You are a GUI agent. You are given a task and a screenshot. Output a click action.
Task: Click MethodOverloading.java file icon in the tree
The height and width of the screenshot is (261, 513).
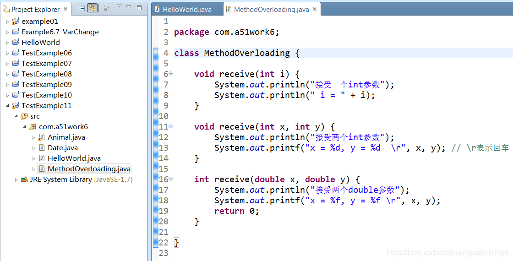tap(42, 169)
